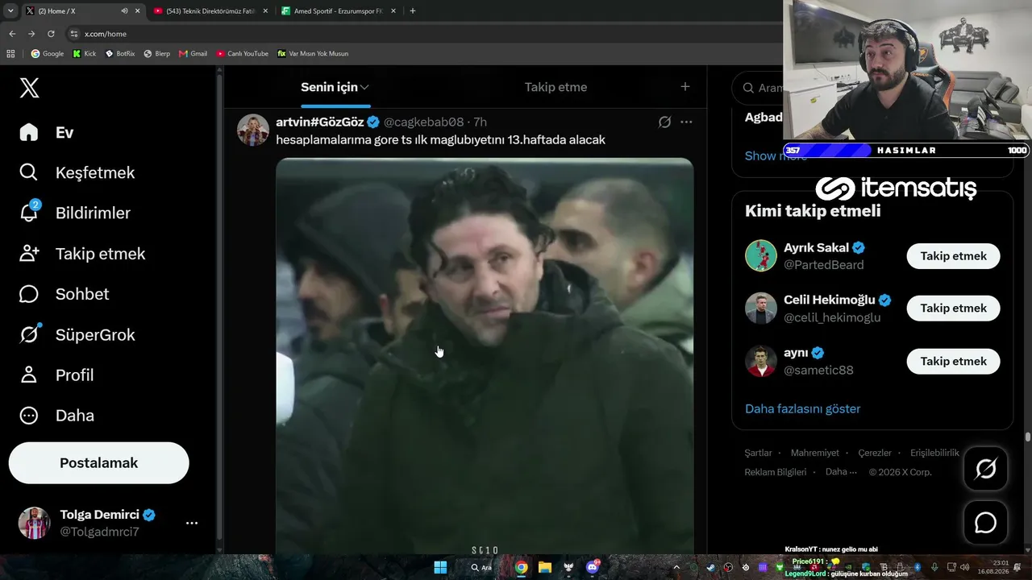Viewport: 1032px width, 580px height.
Task: Click the plus icon to add a timeline tab
Action: (685, 87)
